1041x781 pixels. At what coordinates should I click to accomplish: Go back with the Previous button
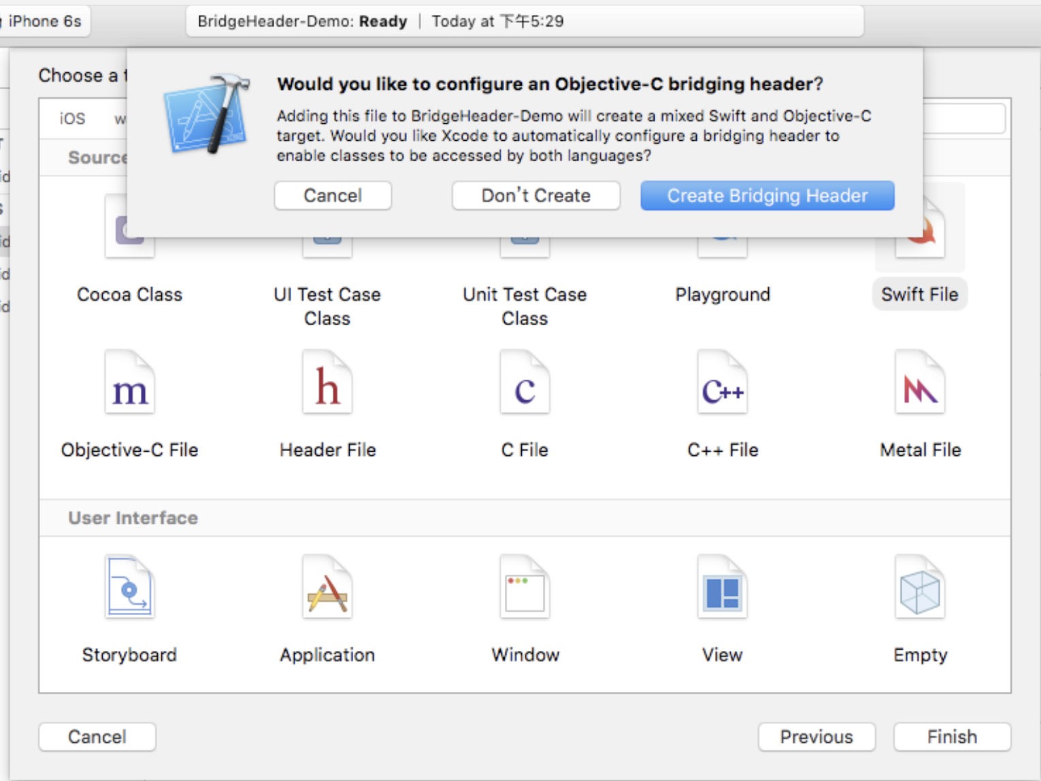pos(816,737)
